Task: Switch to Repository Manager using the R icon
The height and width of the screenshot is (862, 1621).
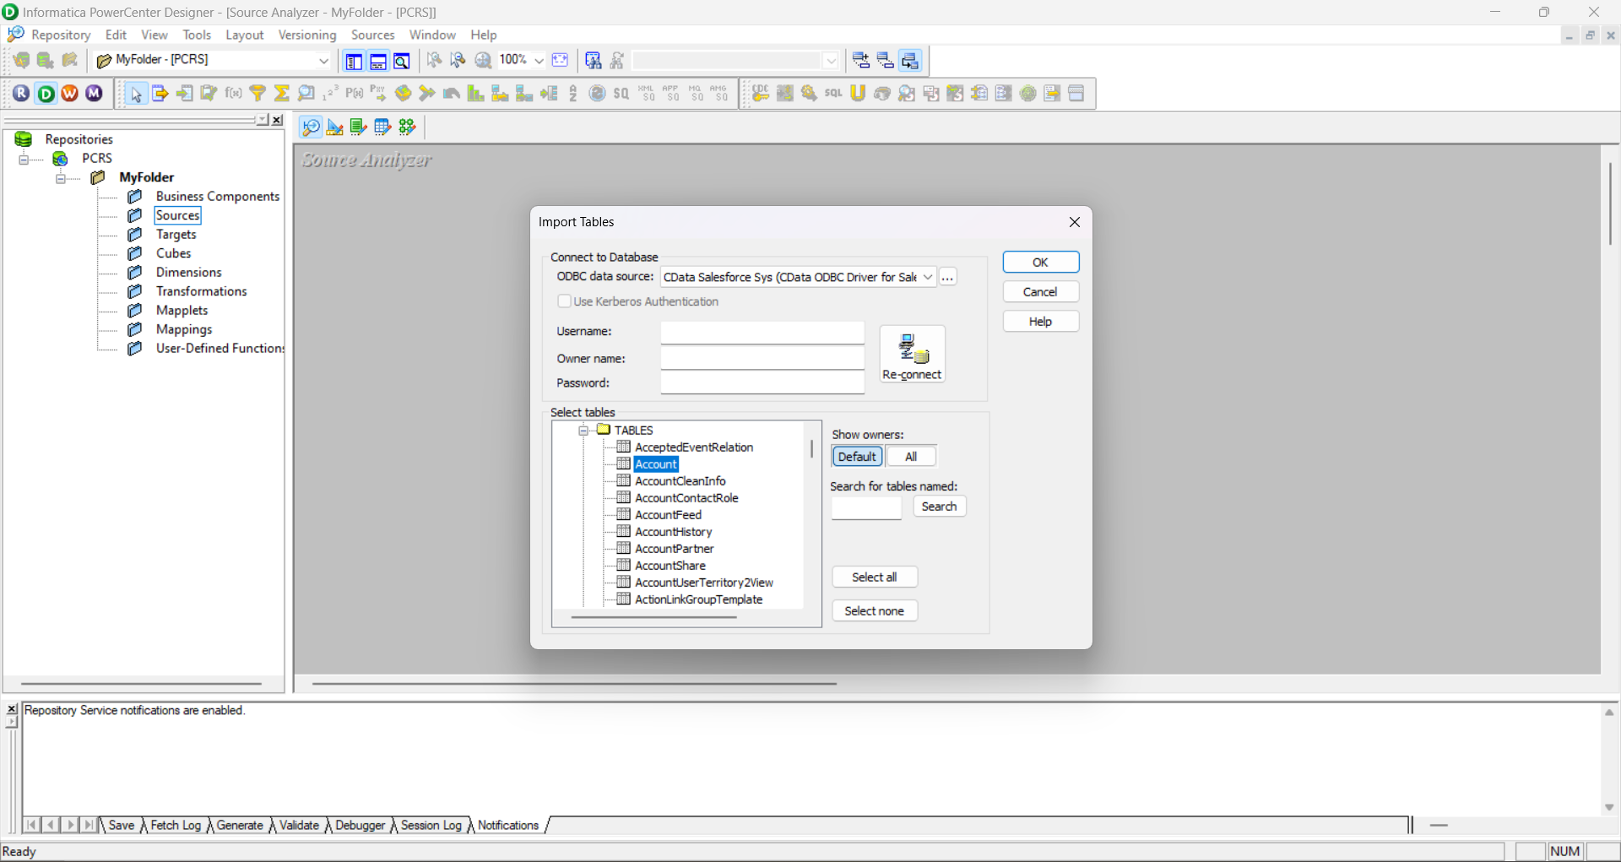Action: [21, 93]
